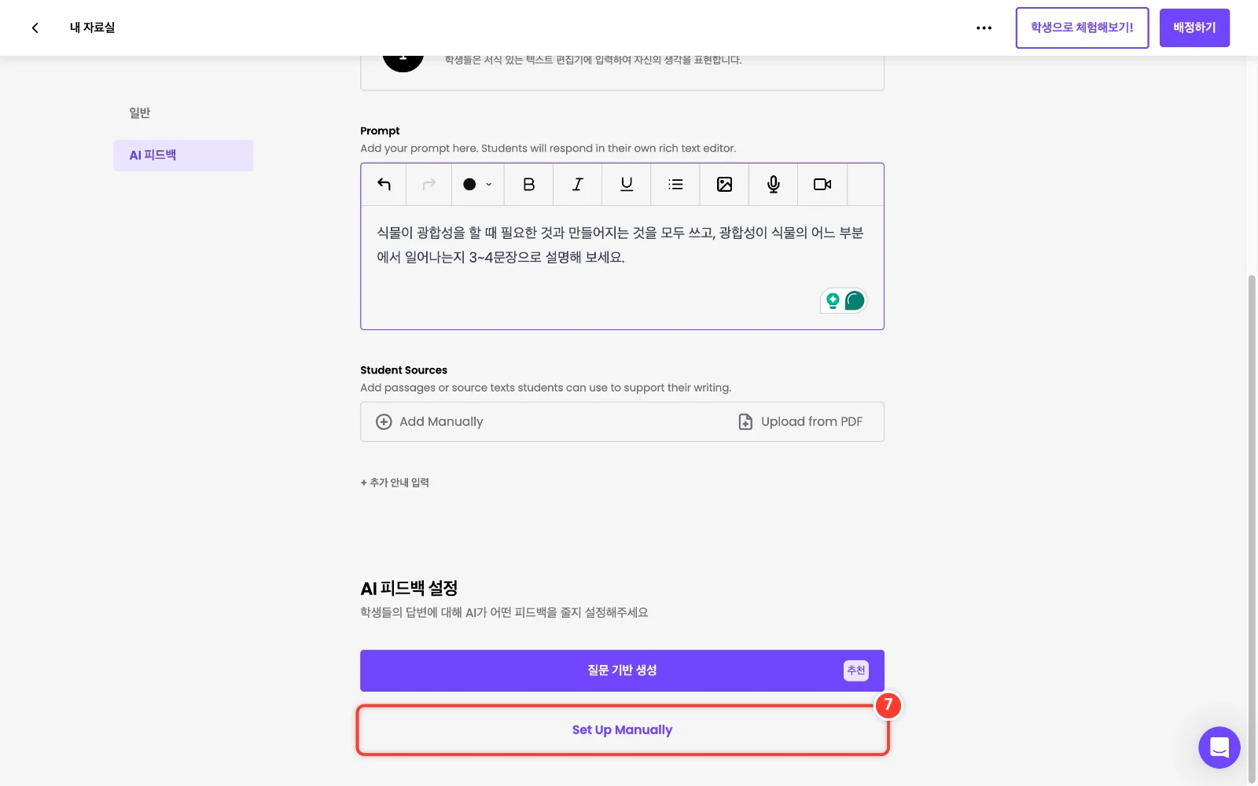1258x786 pixels.
Task: Insert an image into the prompt
Action: (x=724, y=184)
